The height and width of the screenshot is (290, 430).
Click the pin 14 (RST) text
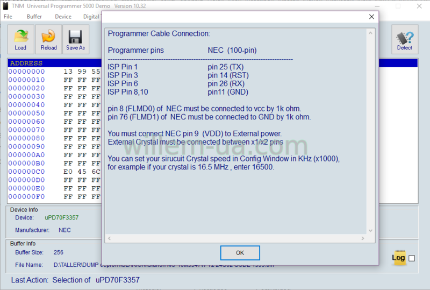pos(228,75)
